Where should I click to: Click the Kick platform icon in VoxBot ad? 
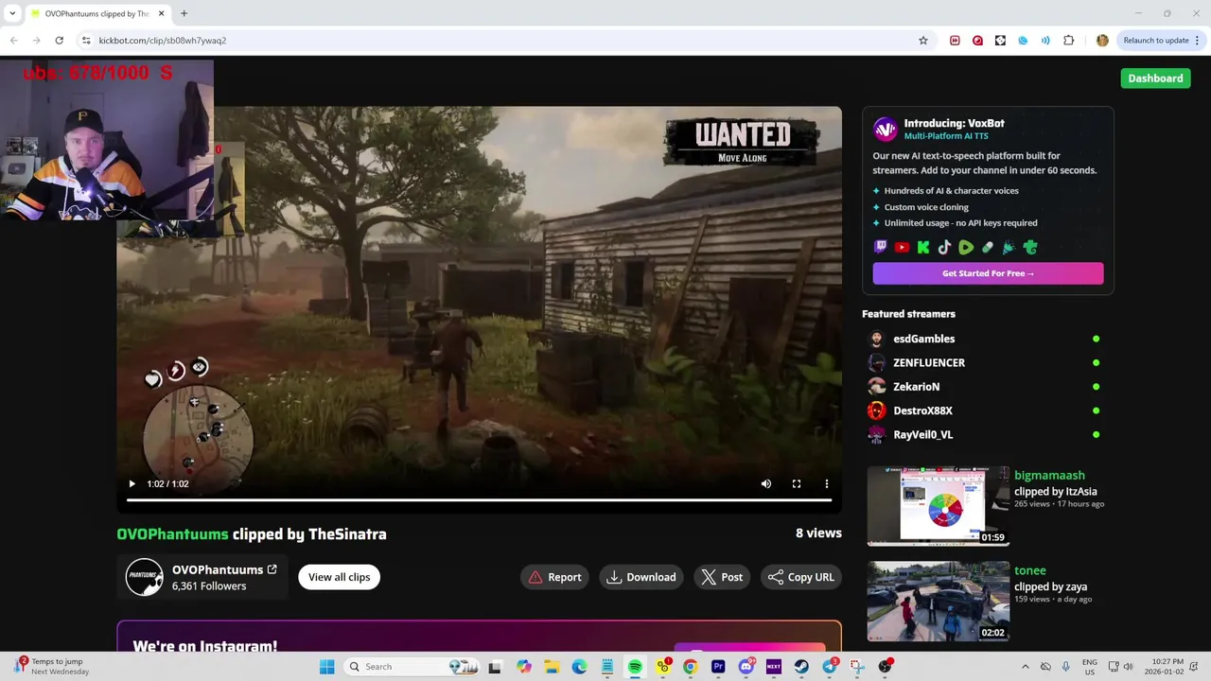coord(923,247)
